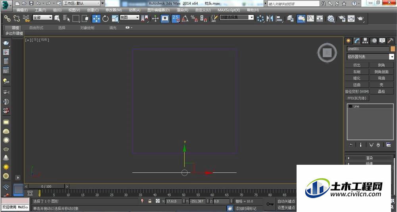Open Render Setup dialog
Screen dimensions: 397x212
[x=342, y=19]
